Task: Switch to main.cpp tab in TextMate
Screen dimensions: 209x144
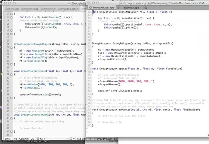Action: pos(12,9)
